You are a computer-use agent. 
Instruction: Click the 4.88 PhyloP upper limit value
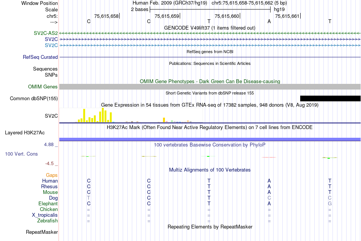tap(49, 145)
